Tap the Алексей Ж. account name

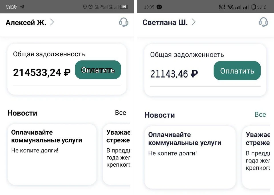tap(26, 23)
